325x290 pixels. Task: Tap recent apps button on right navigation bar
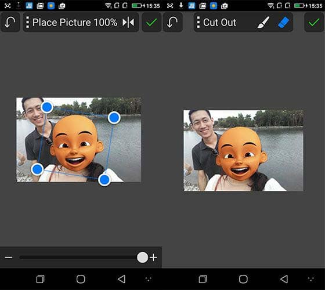coord(203,279)
